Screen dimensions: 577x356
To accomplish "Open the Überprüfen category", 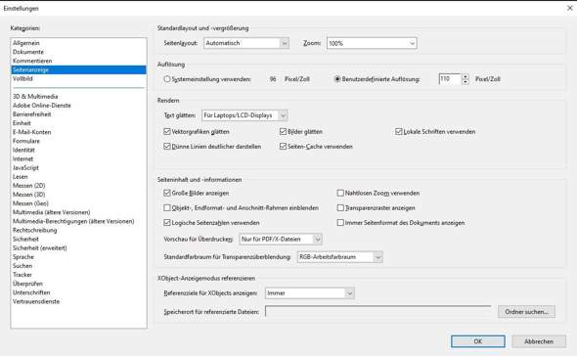I will [x=28, y=284].
